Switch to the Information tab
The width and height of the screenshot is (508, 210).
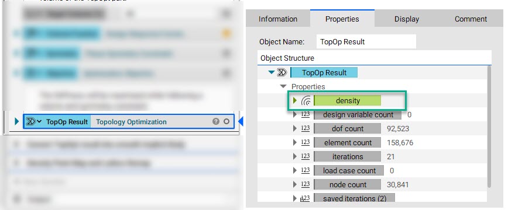[x=278, y=19]
